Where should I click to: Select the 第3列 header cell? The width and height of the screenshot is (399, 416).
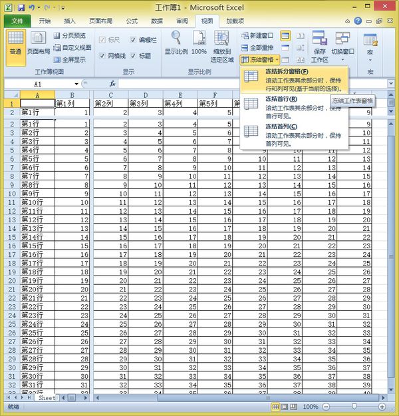click(146, 103)
